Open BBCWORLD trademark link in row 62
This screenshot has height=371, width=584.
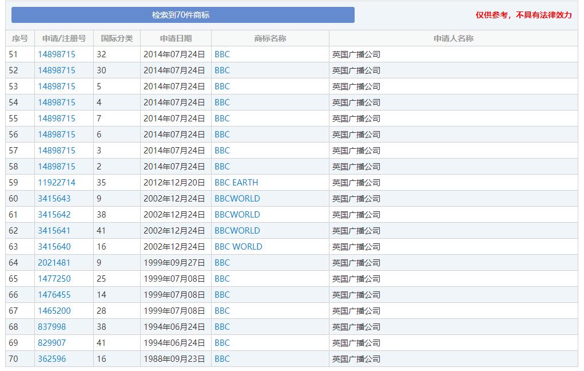(237, 230)
